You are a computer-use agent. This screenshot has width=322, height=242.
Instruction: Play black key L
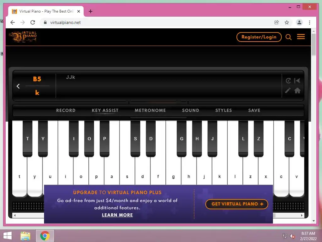click(x=243, y=139)
